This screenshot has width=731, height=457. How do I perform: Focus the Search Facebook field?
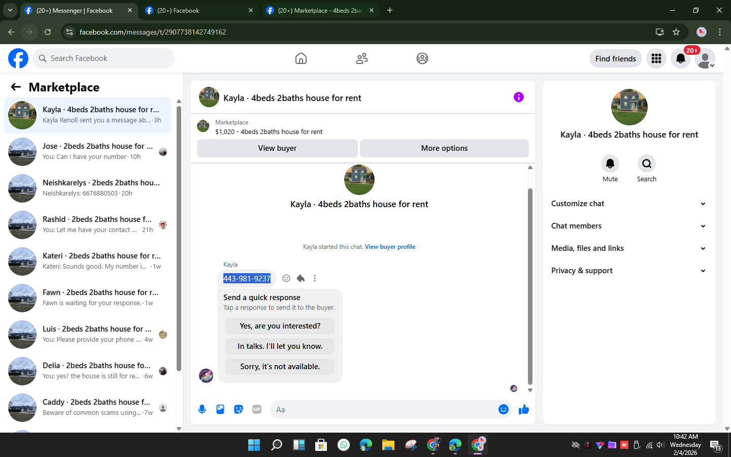click(104, 58)
